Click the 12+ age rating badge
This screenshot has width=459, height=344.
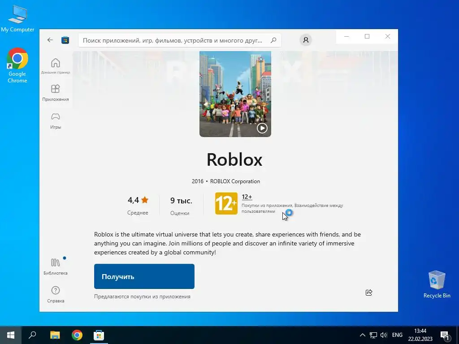(x=226, y=204)
